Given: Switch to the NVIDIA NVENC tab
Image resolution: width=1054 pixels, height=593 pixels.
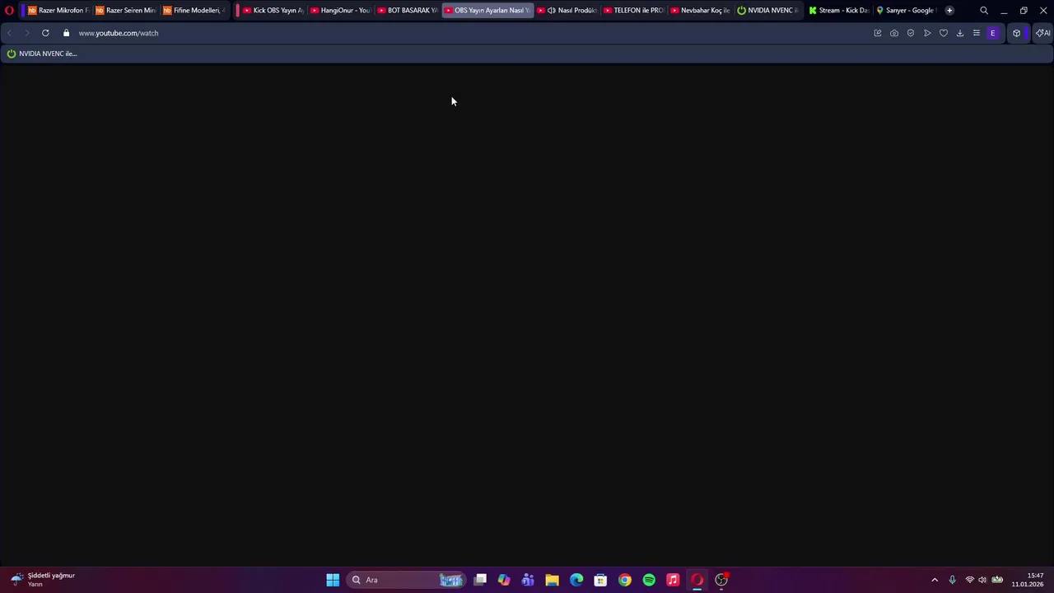Looking at the screenshot, I should [768, 11].
